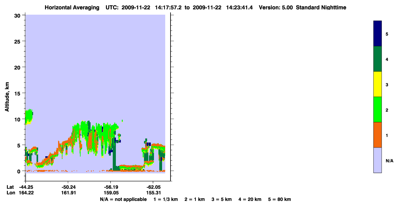Click the orange 1/3 km color swatch
Image resolution: width=406 pixels, height=208 pixels.
pos(378,135)
